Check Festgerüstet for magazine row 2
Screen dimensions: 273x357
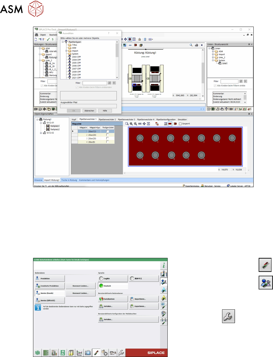pos(107,135)
